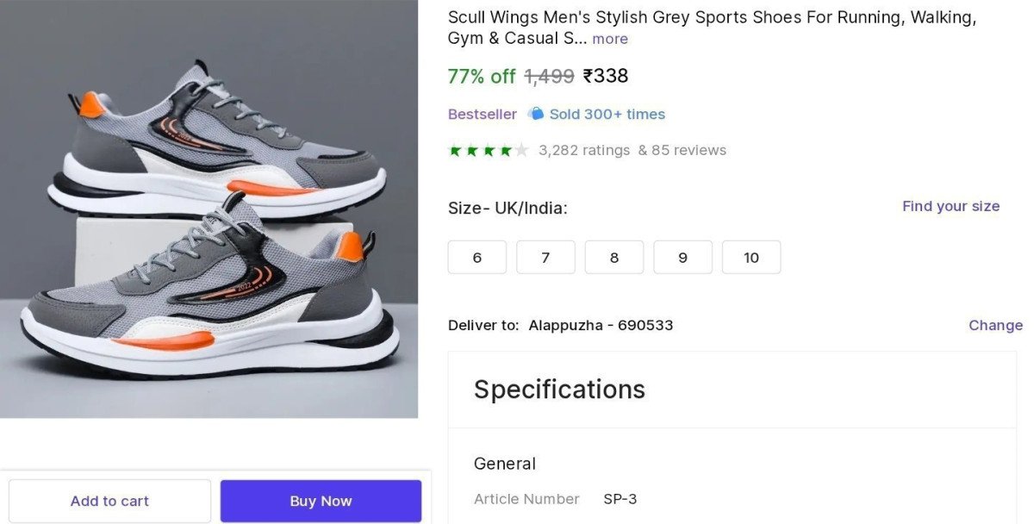Expand product title with 'more'
1034x524 pixels.
point(610,39)
